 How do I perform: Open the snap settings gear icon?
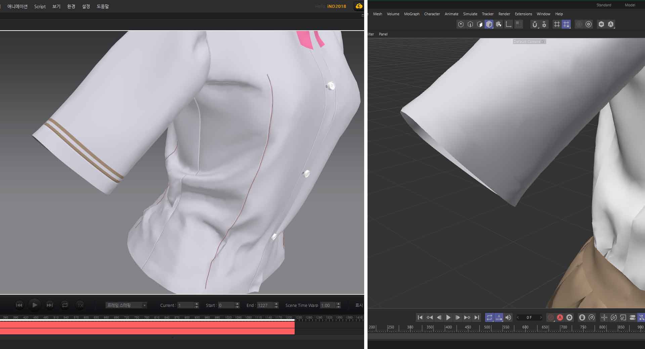click(544, 24)
